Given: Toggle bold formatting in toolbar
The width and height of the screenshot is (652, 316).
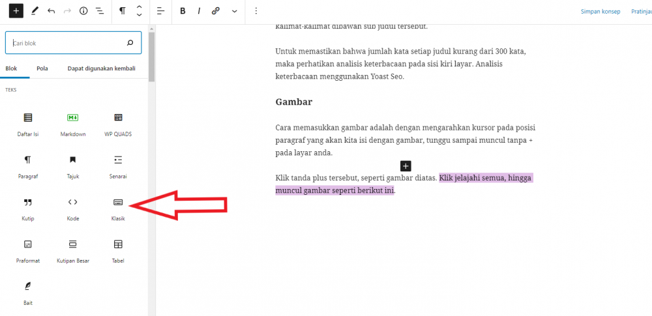Looking at the screenshot, I should coord(183,11).
